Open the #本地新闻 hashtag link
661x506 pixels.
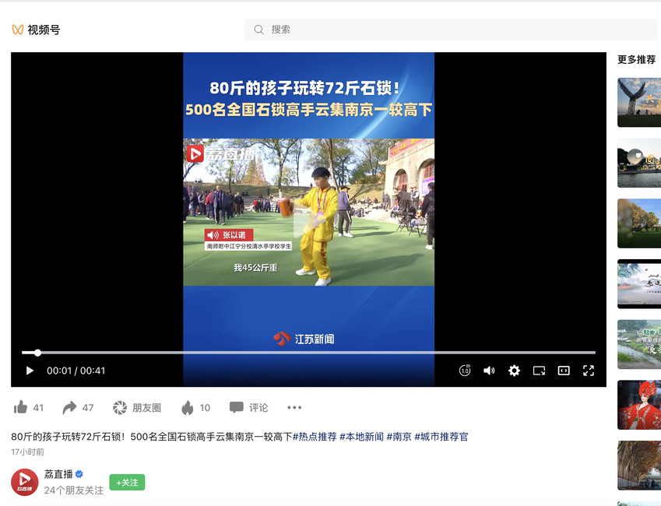[361, 437]
